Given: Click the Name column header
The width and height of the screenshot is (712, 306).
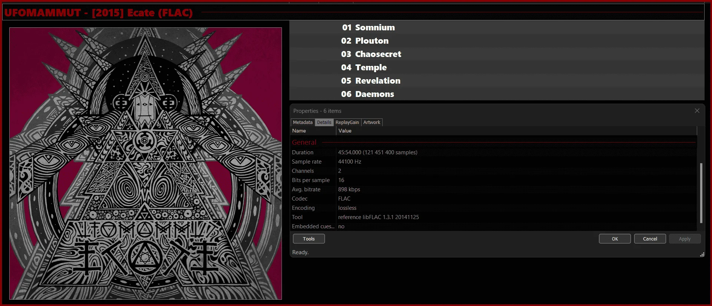Looking at the screenshot, I should [x=313, y=131].
